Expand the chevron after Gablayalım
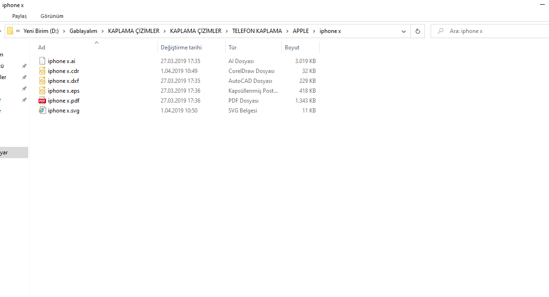Image resolution: width=549 pixels, height=297 pixels. click(x=102, y=31)
